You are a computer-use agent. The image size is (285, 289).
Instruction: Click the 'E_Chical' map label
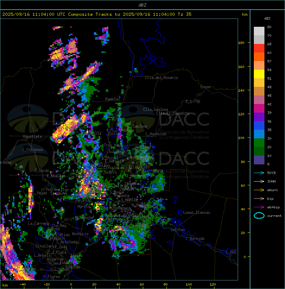tap(110, 158)
